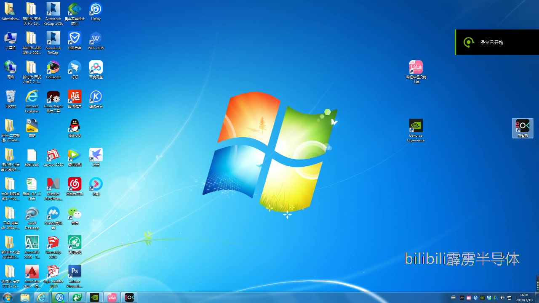539x303 pixels.
Task: Click the recording started notification
Action: [497, 42]
